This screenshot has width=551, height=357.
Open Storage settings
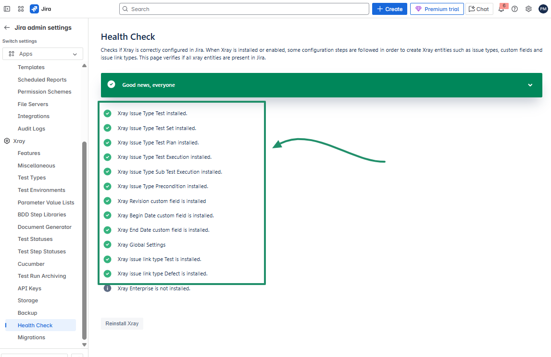(28, 300)
